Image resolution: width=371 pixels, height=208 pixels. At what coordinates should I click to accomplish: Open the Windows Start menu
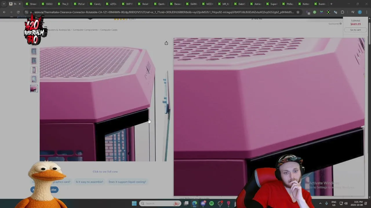[x=134, y=203]
